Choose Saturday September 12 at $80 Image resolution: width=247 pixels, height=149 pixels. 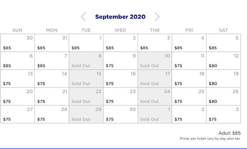(x=223, y=61)
